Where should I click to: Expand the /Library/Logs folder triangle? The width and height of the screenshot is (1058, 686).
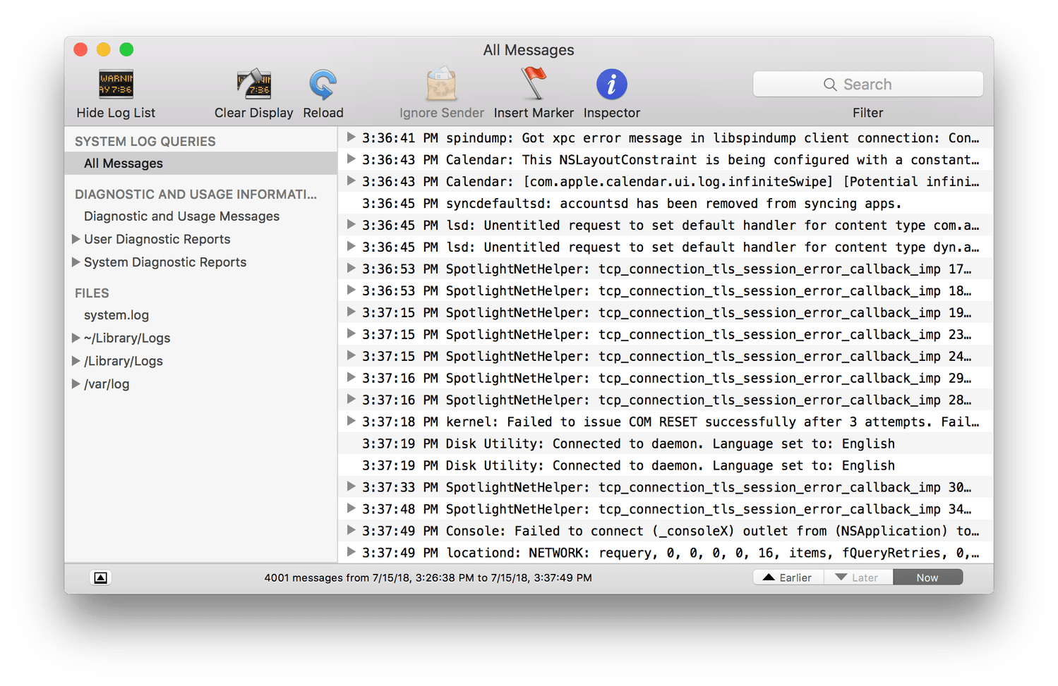[76, 361]
